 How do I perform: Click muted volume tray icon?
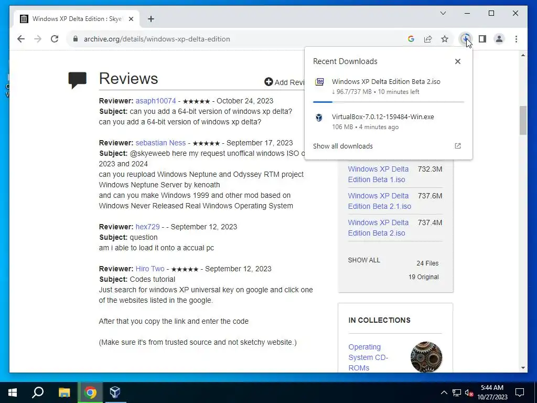pyautogui.click(x=469, y=393)
